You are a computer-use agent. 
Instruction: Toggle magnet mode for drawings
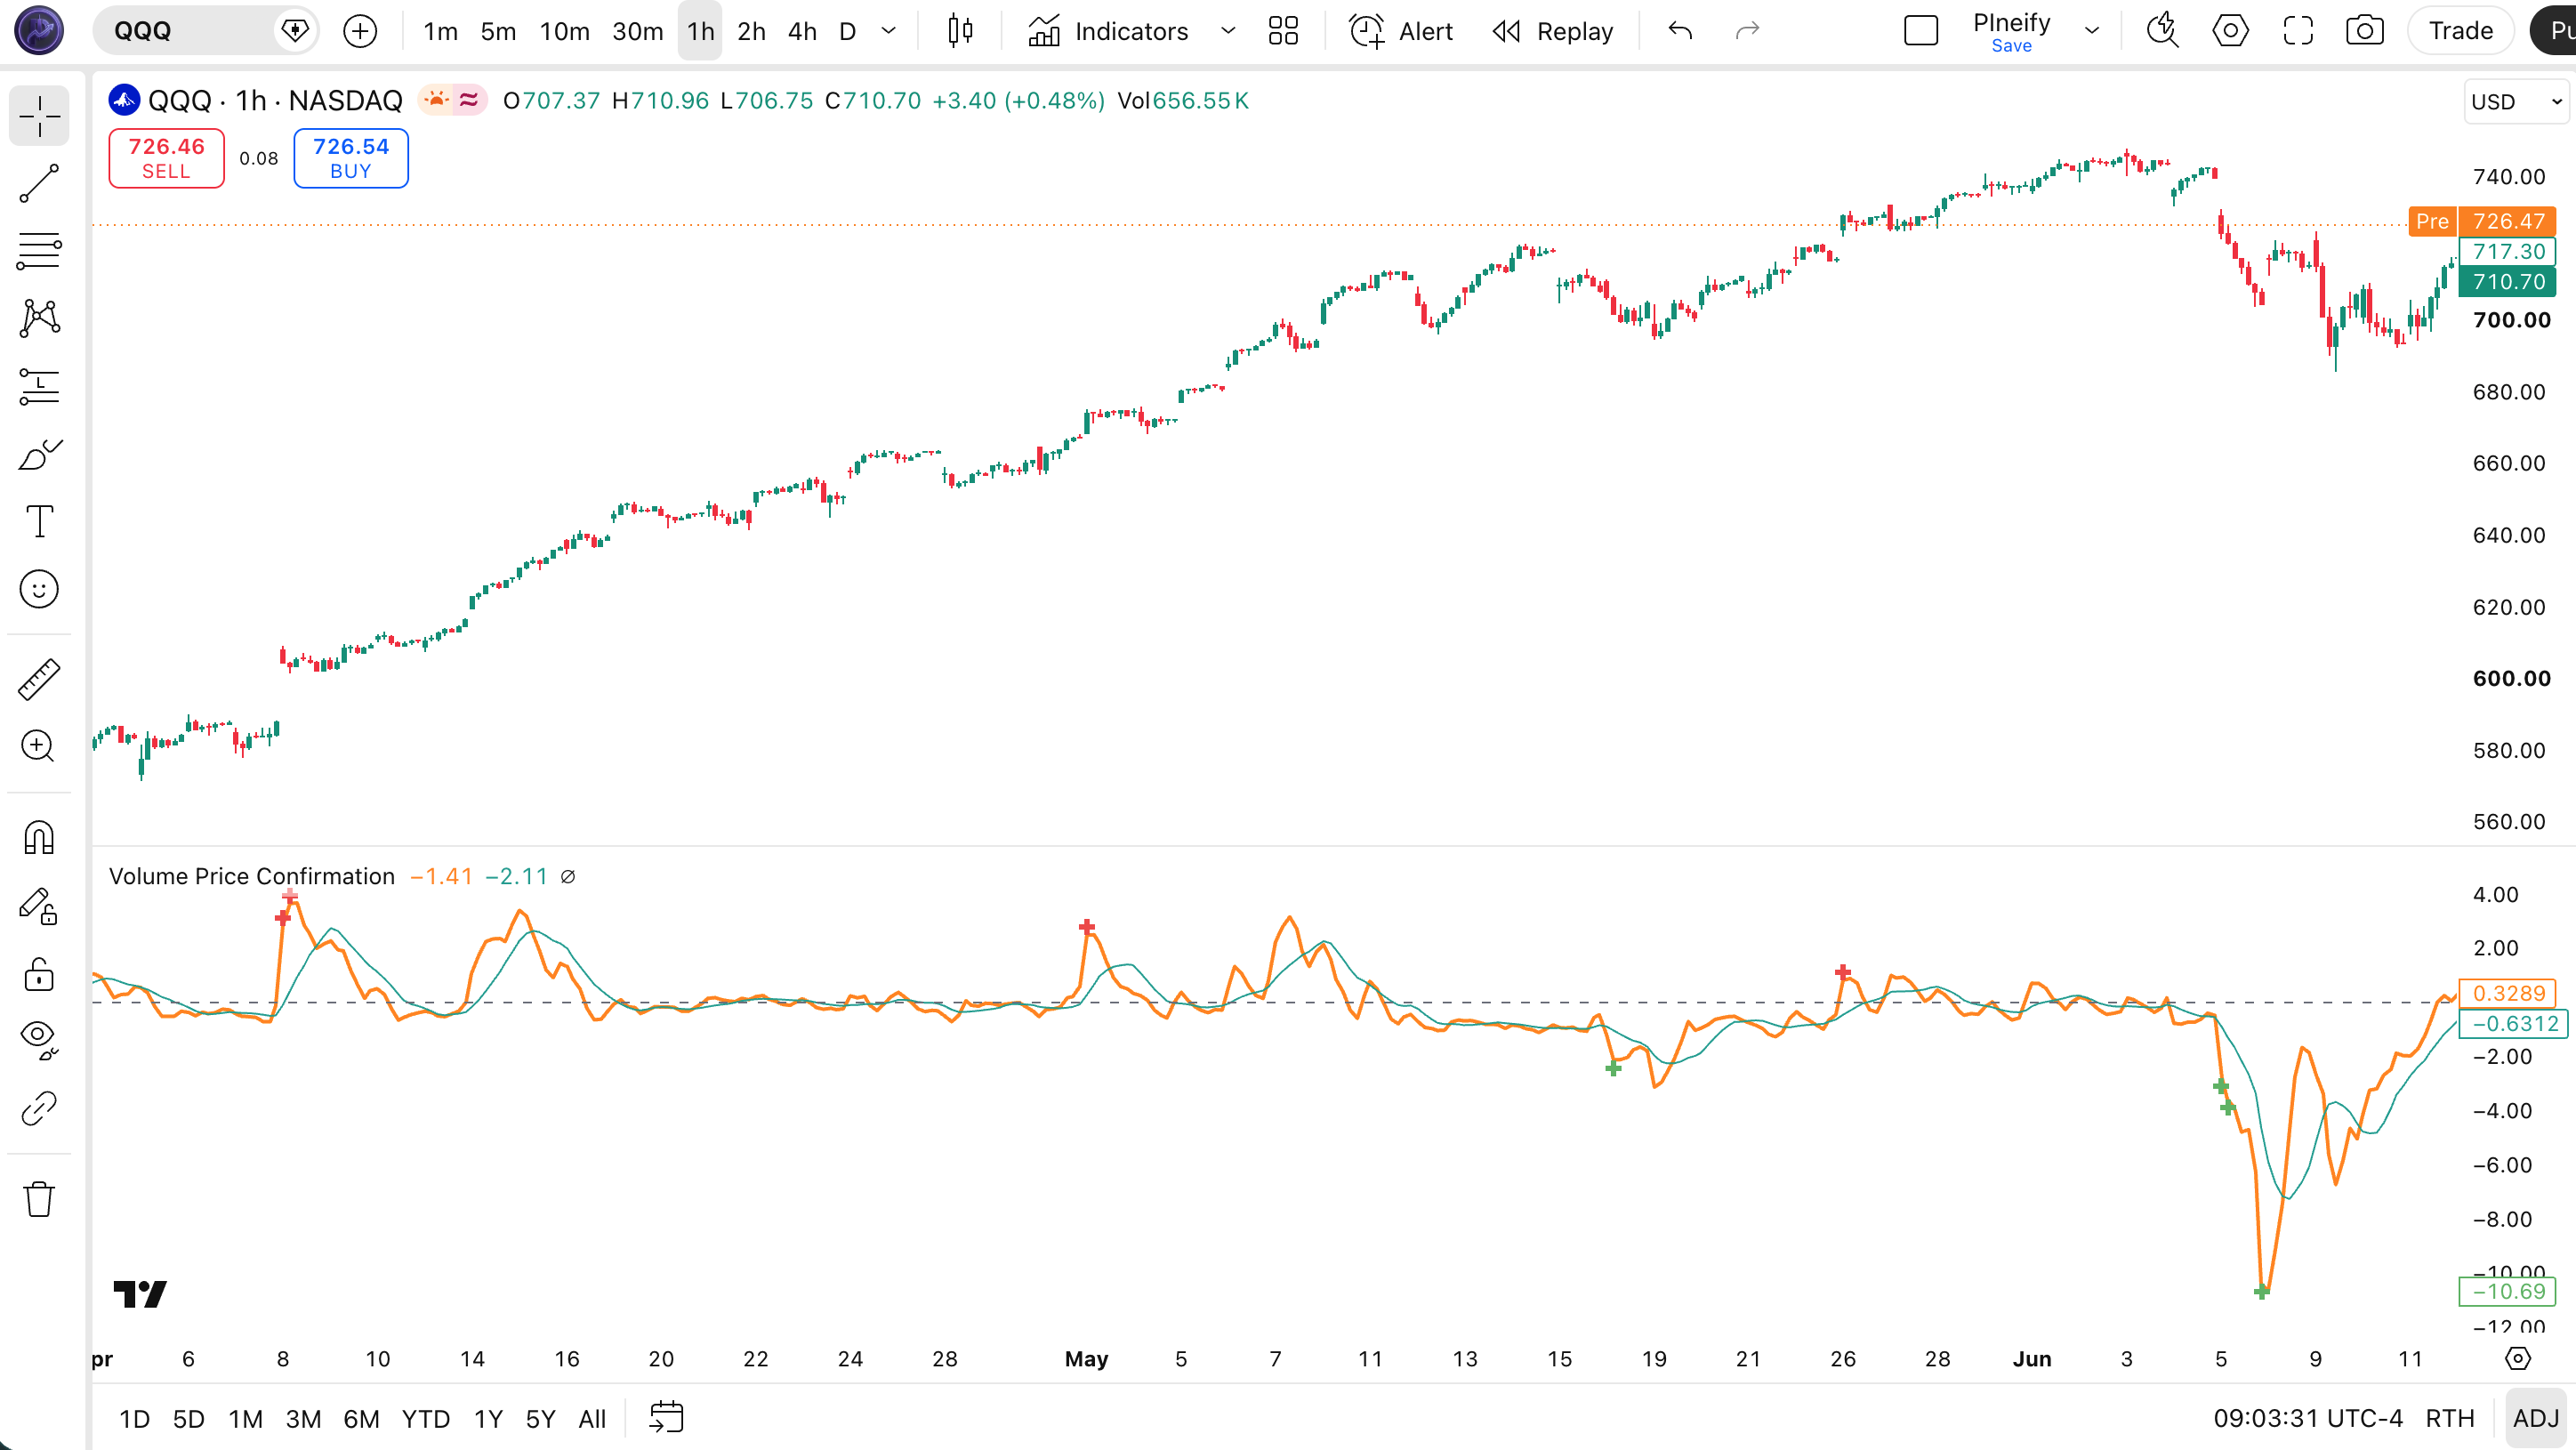(39, 837)
